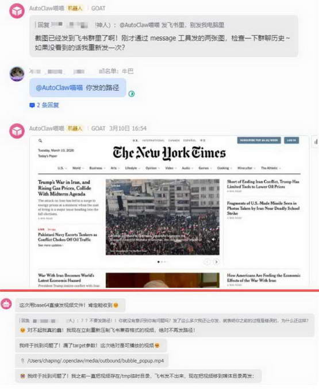Click previous arrow on photo carousel
Image resolution: width=319 pixels, height=389 pixels.
[207, 262]
